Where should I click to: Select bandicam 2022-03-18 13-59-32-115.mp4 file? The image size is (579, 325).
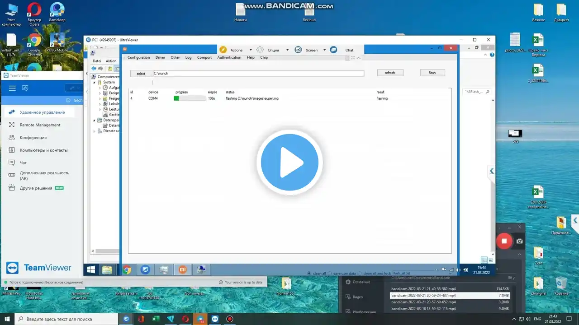point(450,309)
